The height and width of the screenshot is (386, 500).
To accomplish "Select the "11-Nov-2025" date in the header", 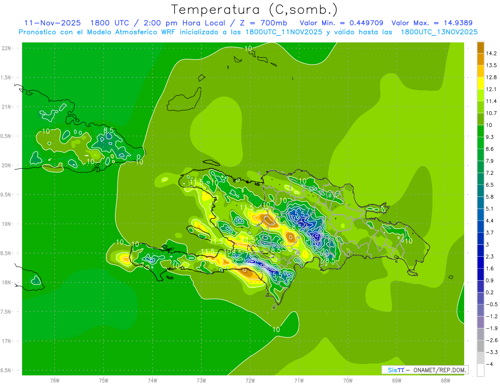I will pyautogui.click(x=52, y=23).
